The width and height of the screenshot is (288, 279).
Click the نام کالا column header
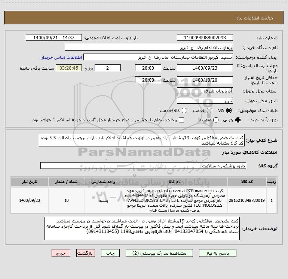coord(175,182)
